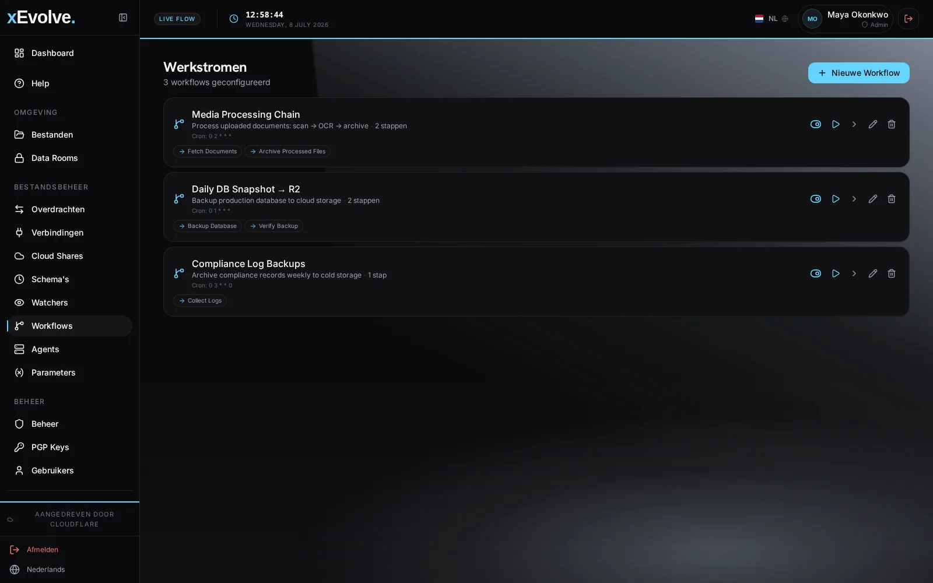This screenshot has height=583, width=933.
Task: Click Backup Database step chip
Action: pos(208,226)
